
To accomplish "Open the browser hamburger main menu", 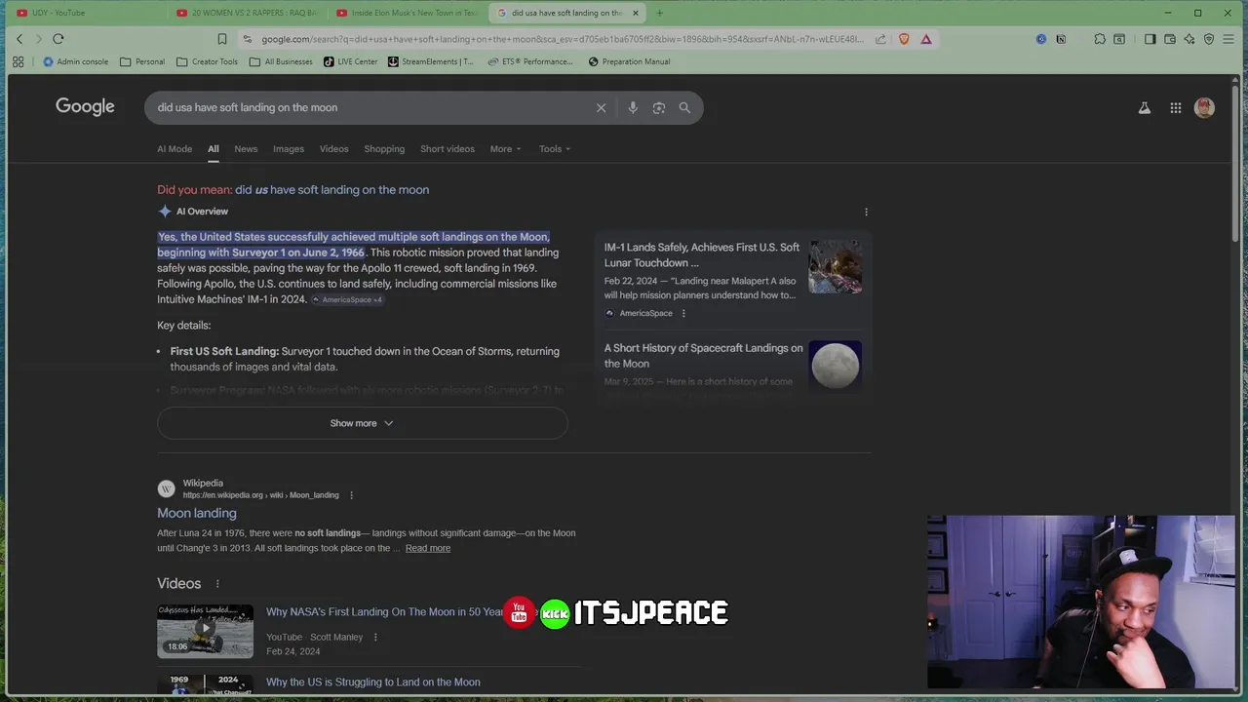I will pyautogui.click(x=1228, y=39).
